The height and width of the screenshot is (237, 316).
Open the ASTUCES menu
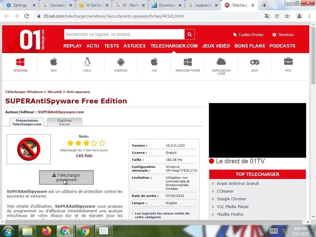(x=135, y=46)
